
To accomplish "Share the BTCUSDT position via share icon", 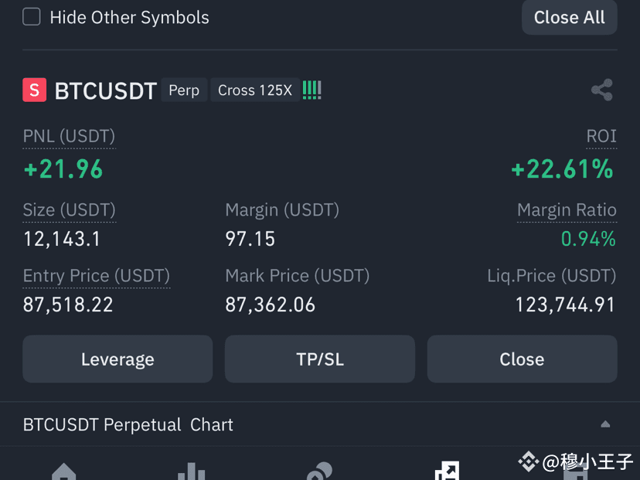I will (602, 90).
